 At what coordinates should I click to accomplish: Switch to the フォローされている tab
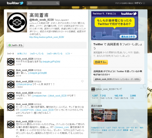pyautogui.click(x=54, y=53)
